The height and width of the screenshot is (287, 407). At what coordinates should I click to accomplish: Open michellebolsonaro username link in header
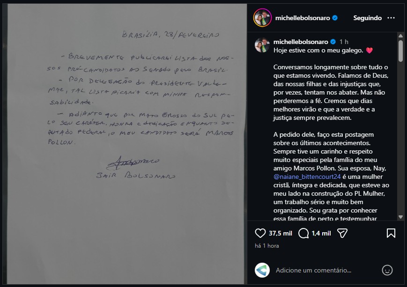303,18
